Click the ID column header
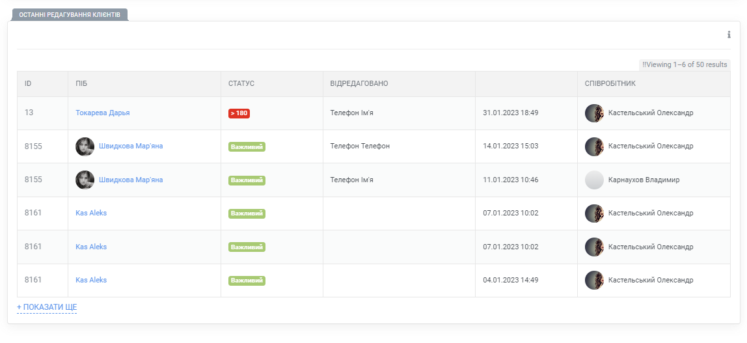This screenshot has height=343, width=747. 28,84
